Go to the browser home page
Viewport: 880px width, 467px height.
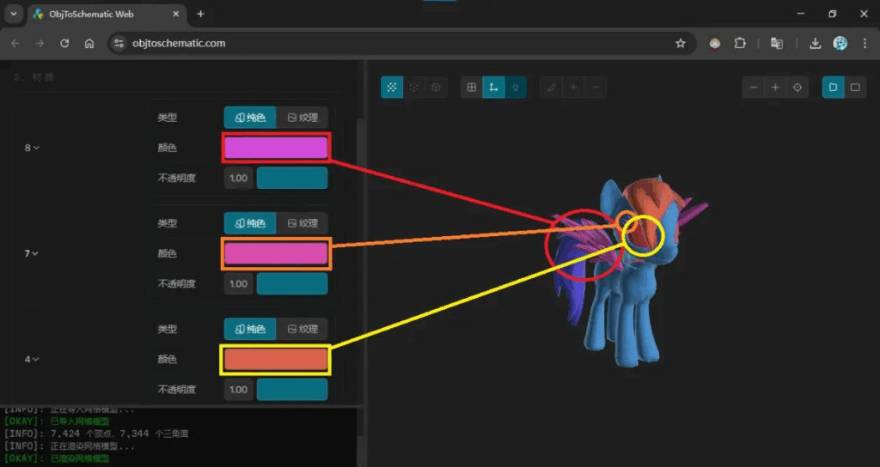click(x=89, y=43)
